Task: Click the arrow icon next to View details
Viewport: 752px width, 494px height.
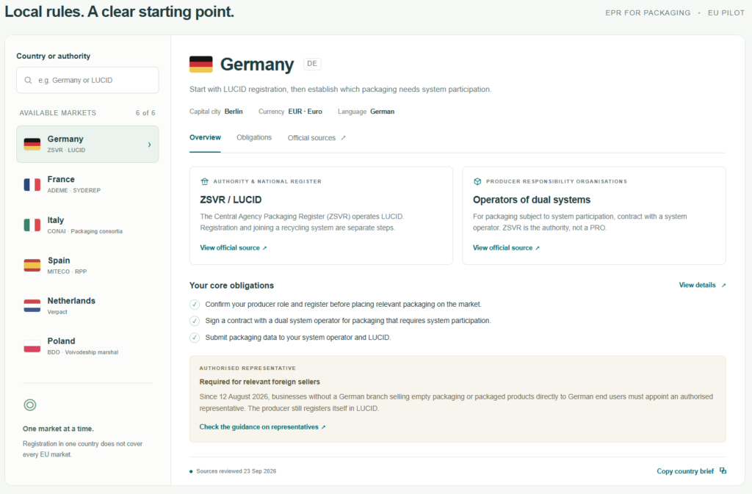Action: pyautogui.click(x=723, y=285)
